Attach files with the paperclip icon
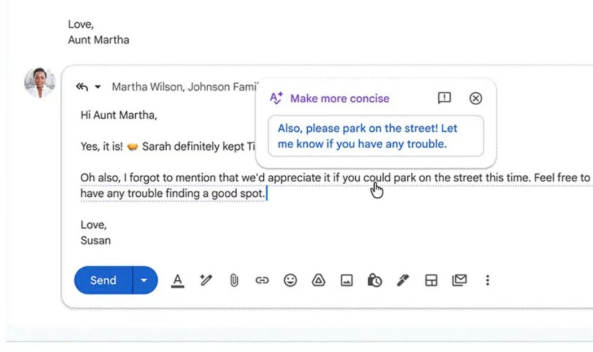Screen dimensions: 593x352 pos(234,280)
